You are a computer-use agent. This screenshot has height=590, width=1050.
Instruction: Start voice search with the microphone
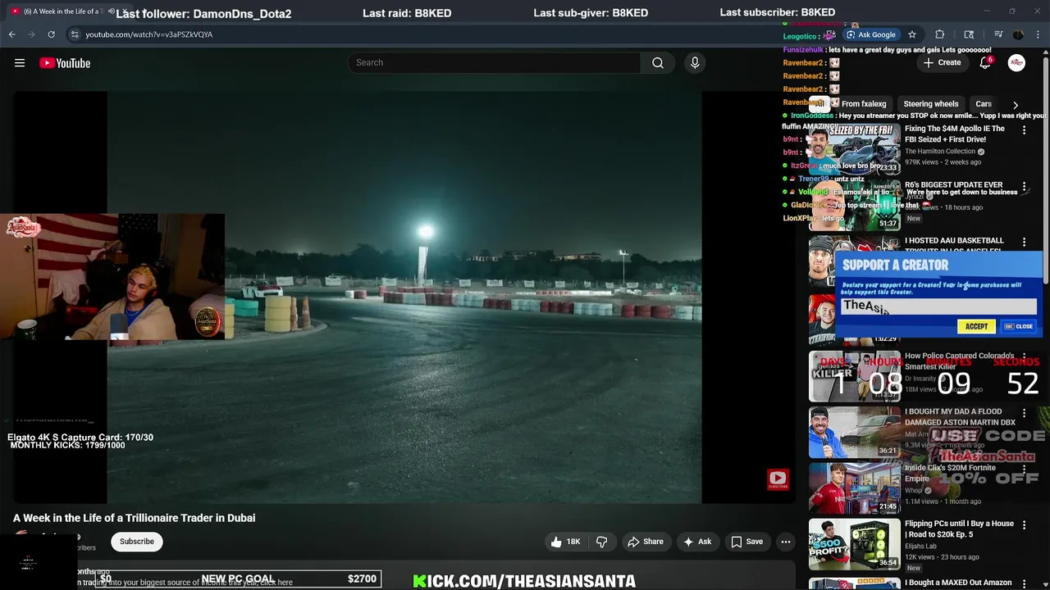coord(695,63)
